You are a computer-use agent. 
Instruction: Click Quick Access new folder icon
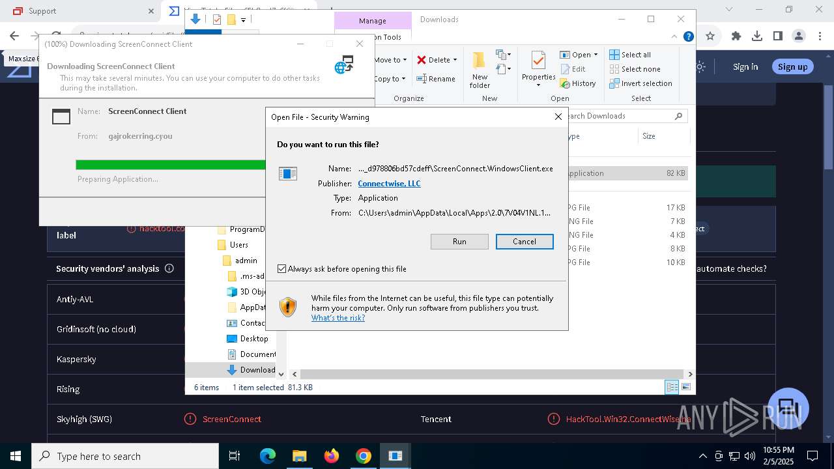tap(231, 20)
